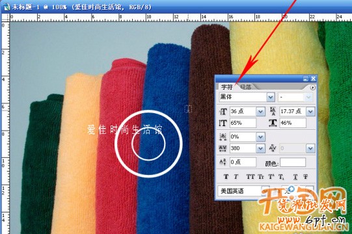The image size is (352, 234).
Task: Click the white 颜色 text color swatch
Action: tap(293, 162)
